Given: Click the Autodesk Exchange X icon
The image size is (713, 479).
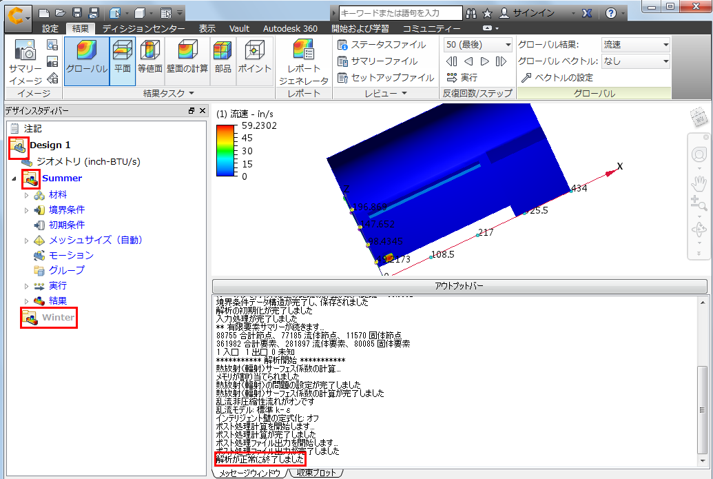Looking at the screenshot, I should tap(587, 13).
